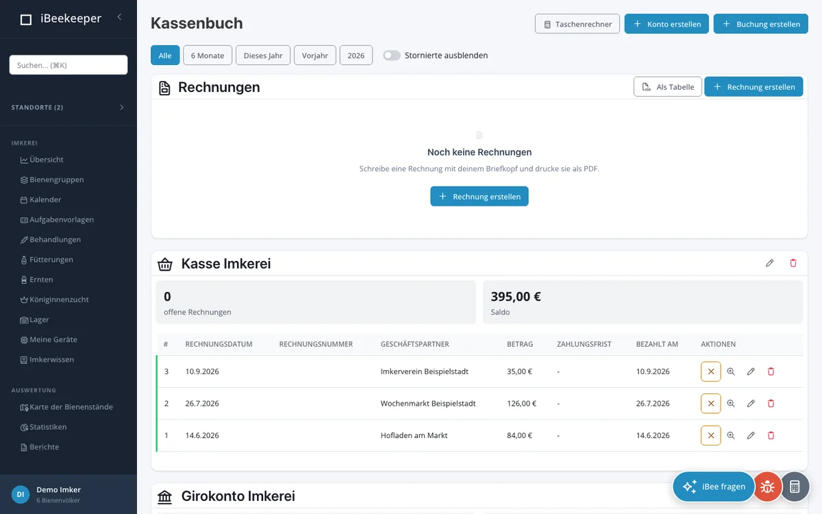822x514 pixels.
Task: Edit the Imkerverein Beispielstadt booking
Action: 751,371
